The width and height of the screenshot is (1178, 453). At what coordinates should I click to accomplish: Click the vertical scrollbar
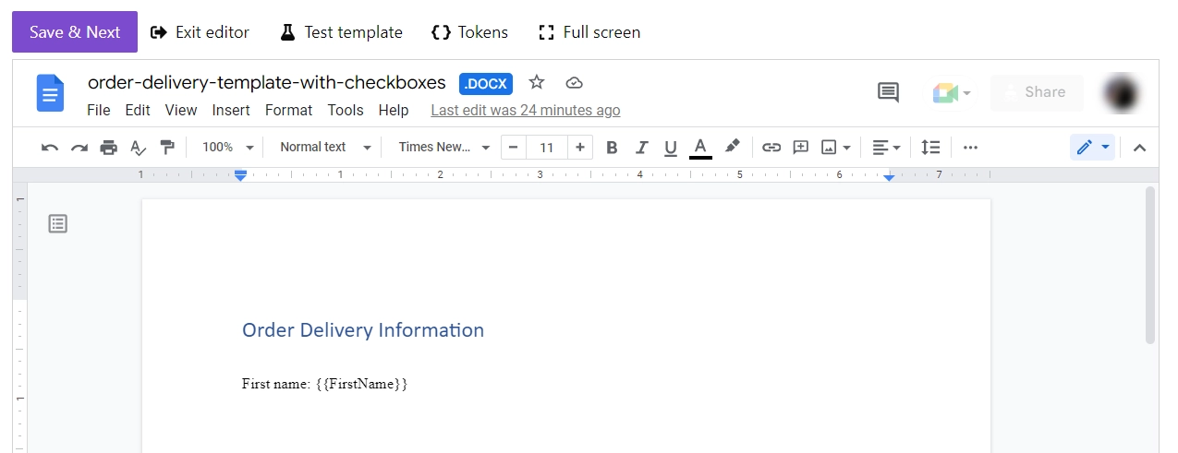pyautogui.click(x=1150, y=266)
